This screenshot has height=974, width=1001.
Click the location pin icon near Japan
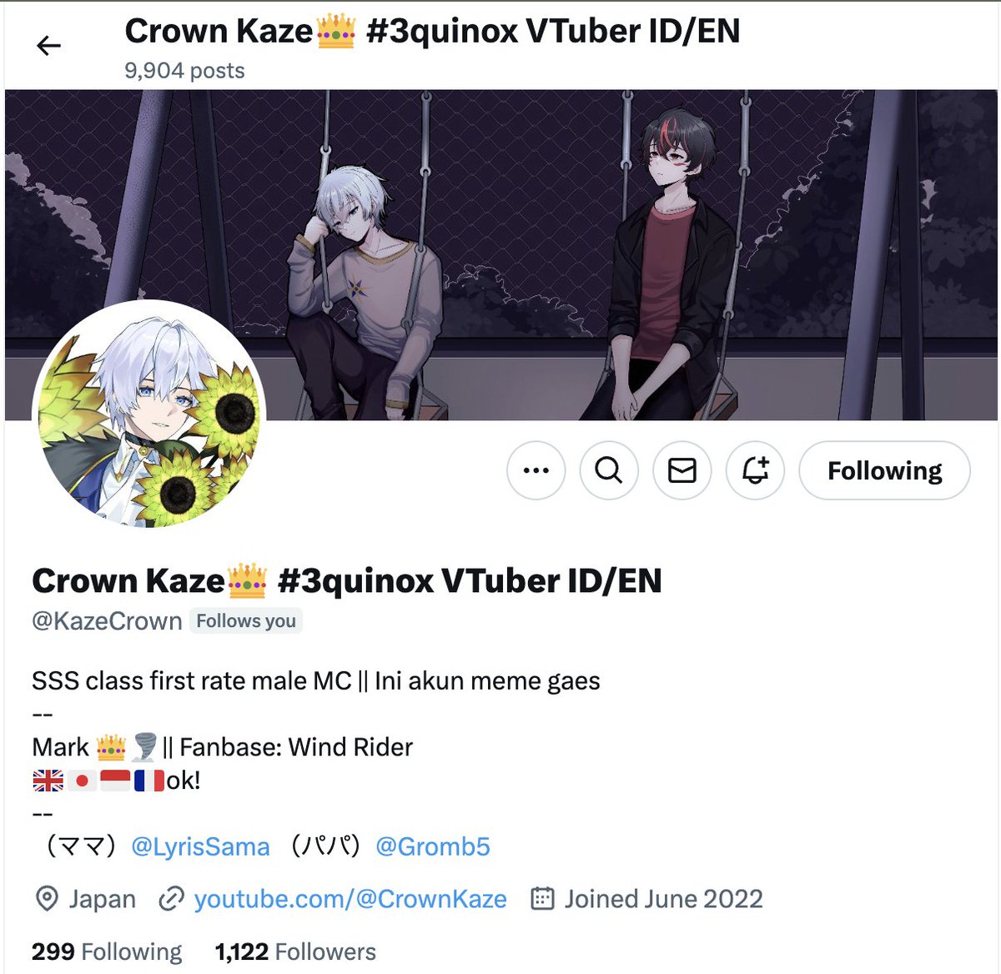pos(48,899)
